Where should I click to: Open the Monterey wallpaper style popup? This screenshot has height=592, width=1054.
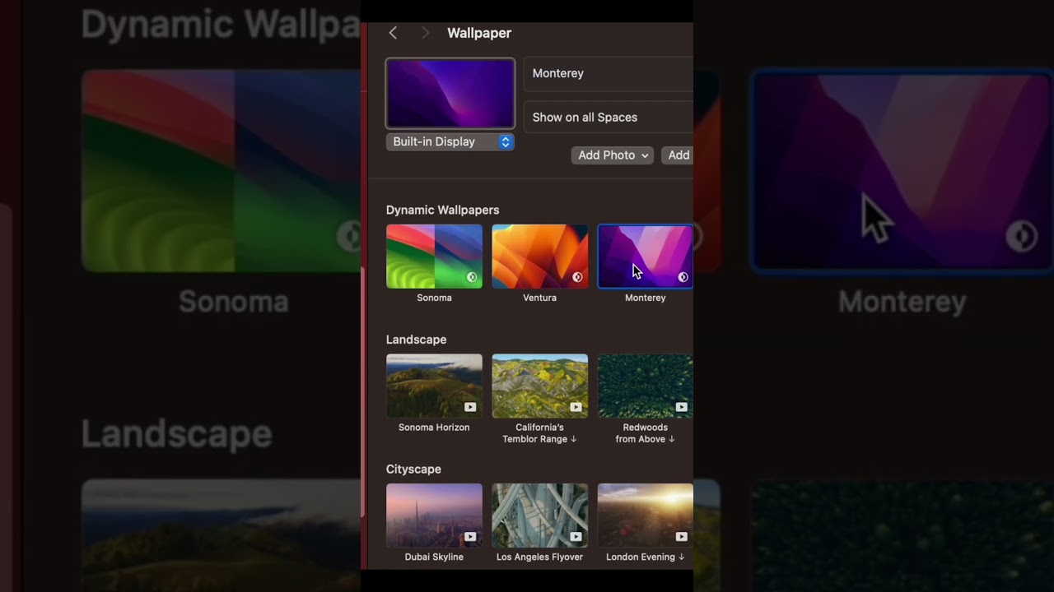(609, 73)
